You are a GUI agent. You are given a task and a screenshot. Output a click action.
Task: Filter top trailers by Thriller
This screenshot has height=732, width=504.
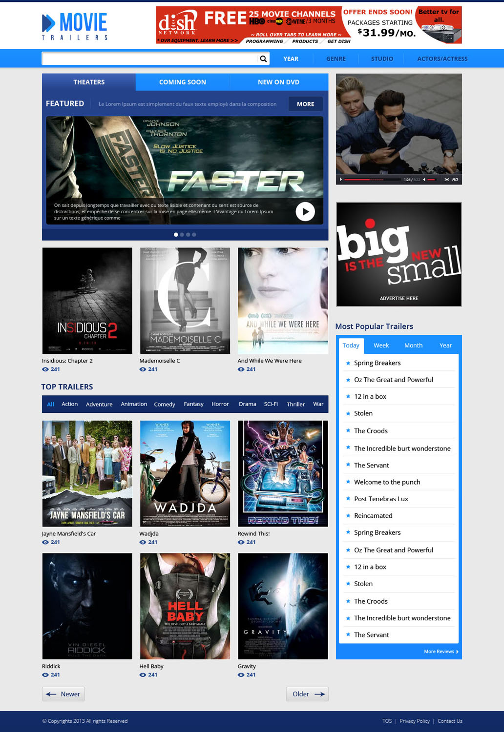point(295,404)
